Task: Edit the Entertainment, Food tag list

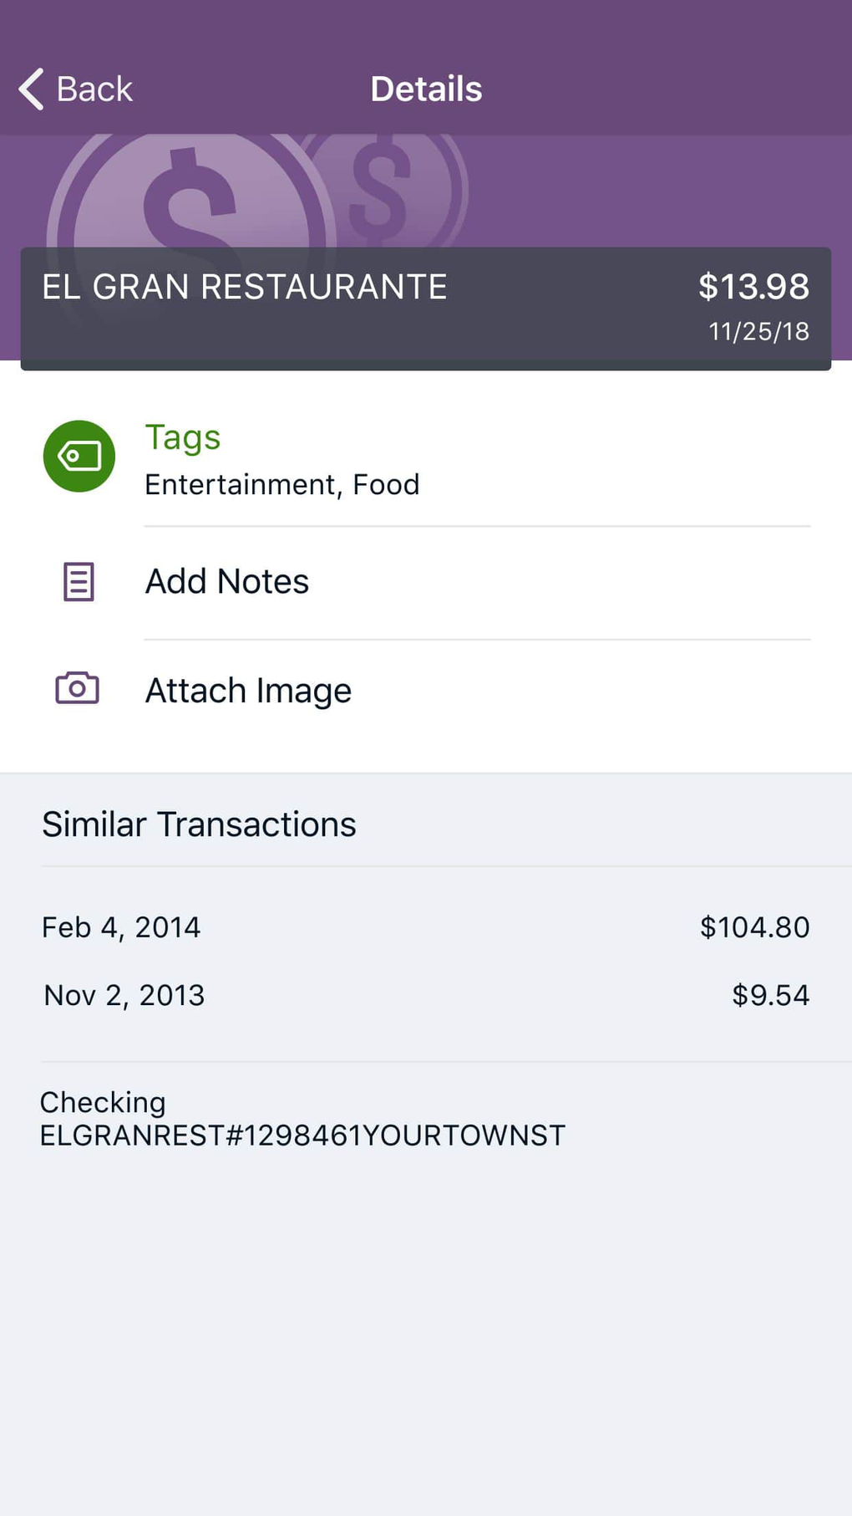Action: 282,485
